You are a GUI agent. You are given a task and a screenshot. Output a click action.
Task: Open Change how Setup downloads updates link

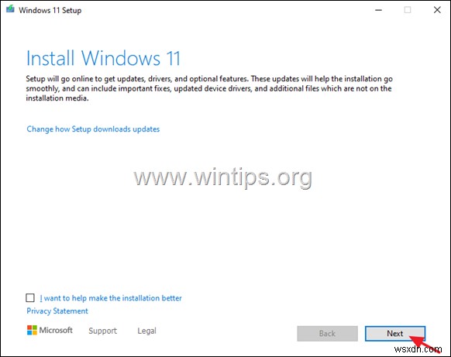click(93, 129)
